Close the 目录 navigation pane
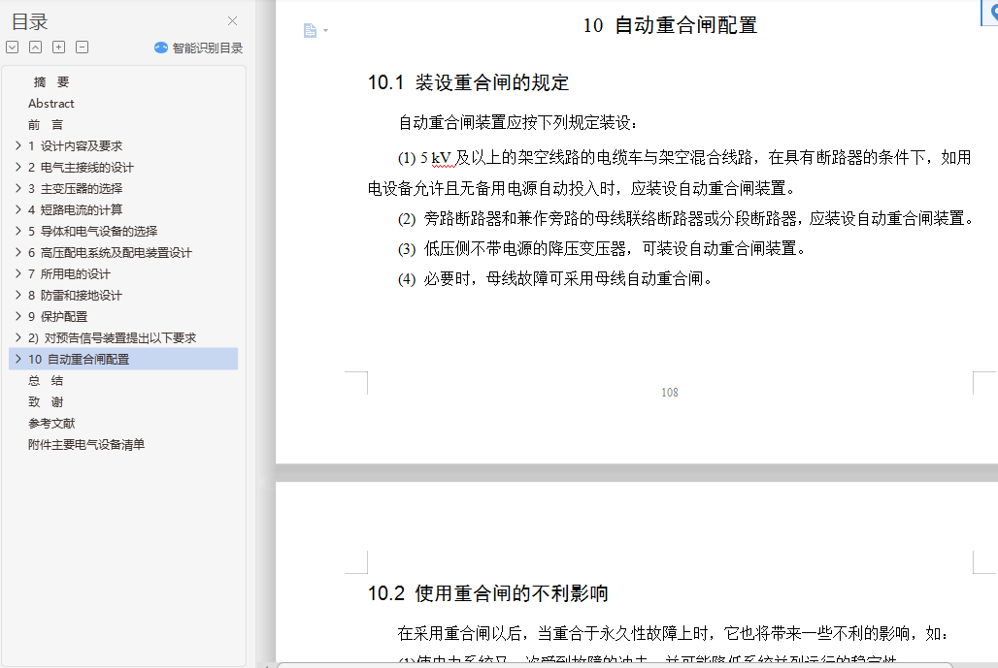The image size is (998, 668). (232, 21)
